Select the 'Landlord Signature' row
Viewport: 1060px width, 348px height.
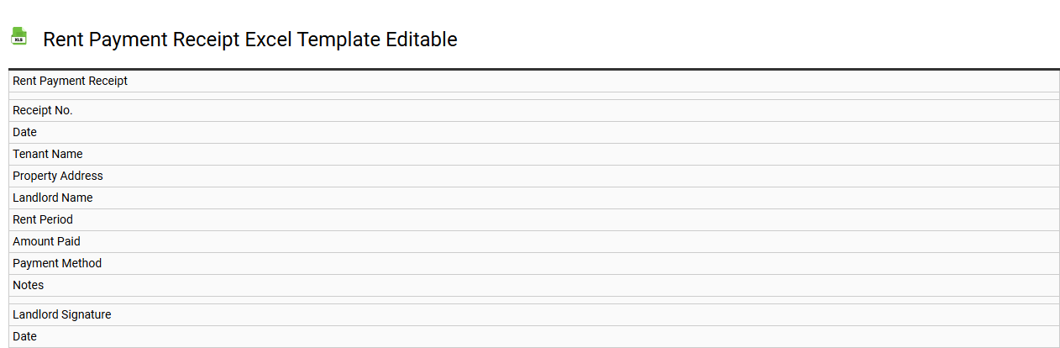click(62, 314)
